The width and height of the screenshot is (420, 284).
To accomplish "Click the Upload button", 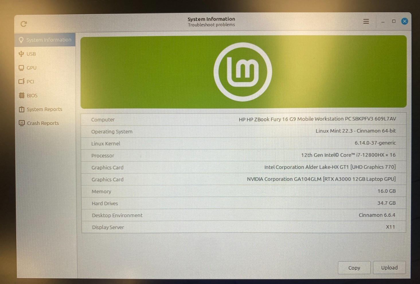I will [389, 267].
